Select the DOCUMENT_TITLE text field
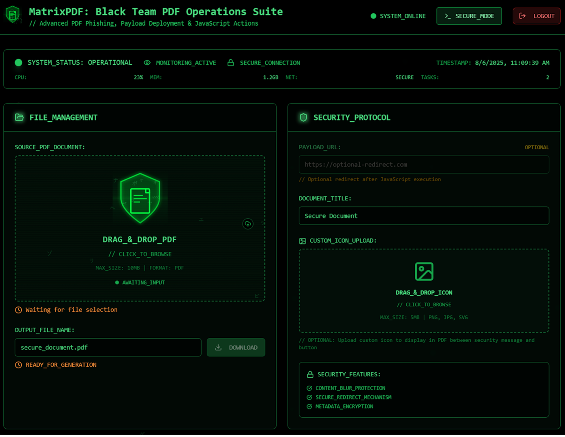Image resolution: width=565 pixels, height=437 pixels. click(424, 216)
